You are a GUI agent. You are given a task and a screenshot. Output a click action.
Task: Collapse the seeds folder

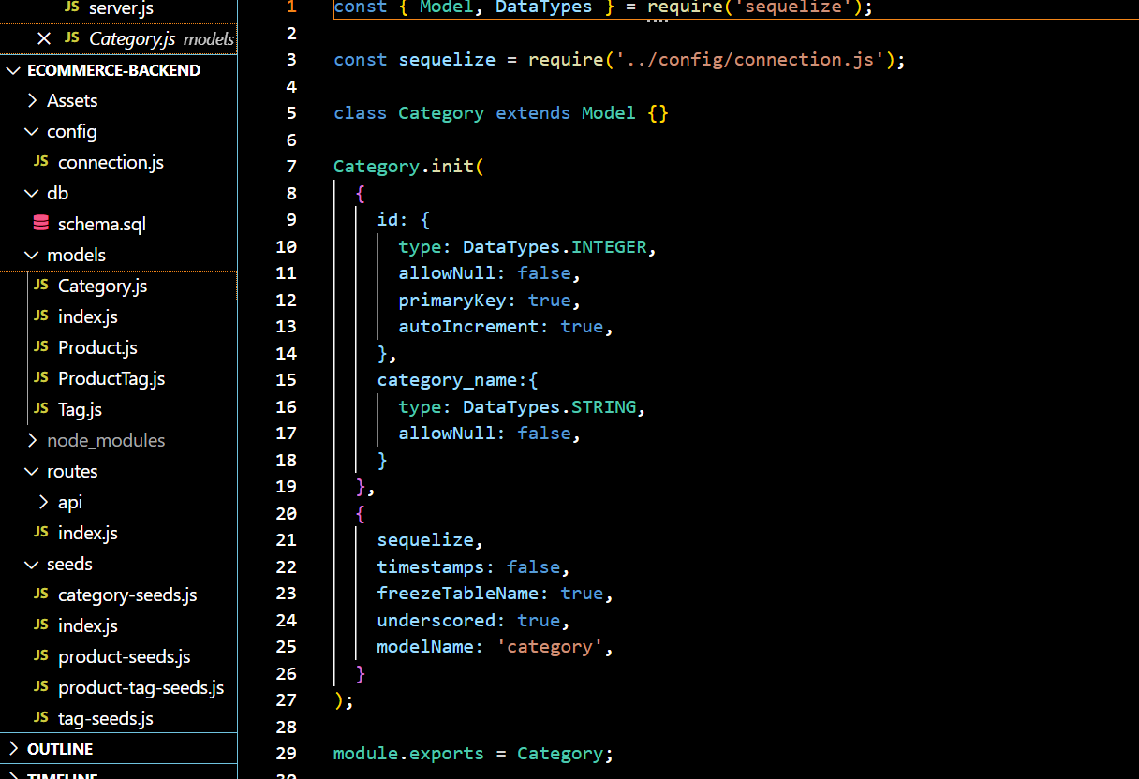33,564
